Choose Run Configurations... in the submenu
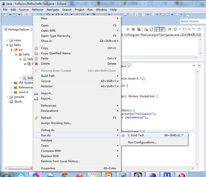The image size is (206, 177). [154, 142]
